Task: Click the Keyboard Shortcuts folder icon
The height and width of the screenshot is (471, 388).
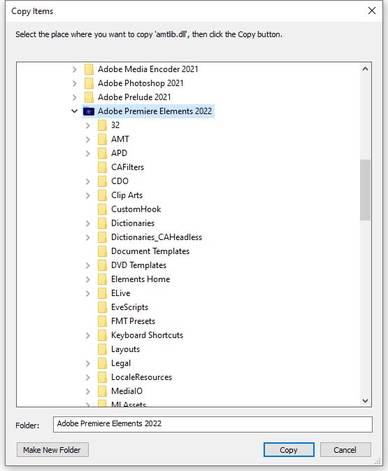Action: coord(102,335)
